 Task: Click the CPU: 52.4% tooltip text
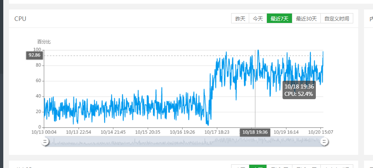[299, 94]
